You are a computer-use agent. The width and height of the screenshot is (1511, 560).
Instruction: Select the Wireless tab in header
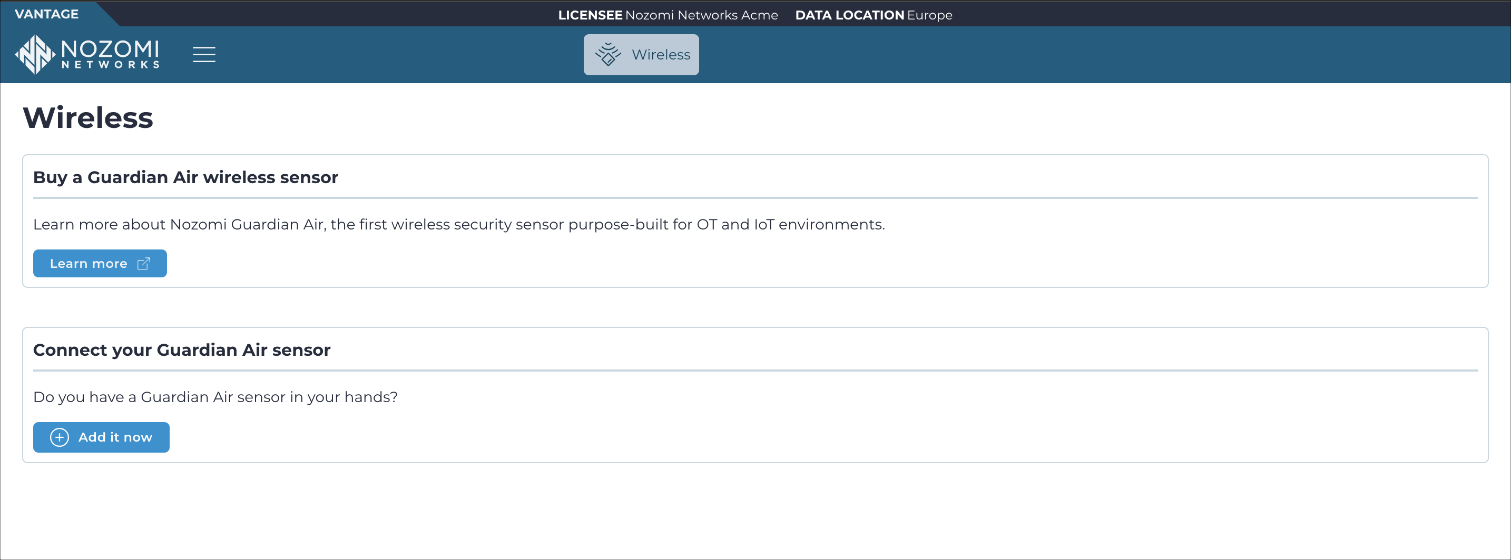pyautogui.click(x=641, y=55)
